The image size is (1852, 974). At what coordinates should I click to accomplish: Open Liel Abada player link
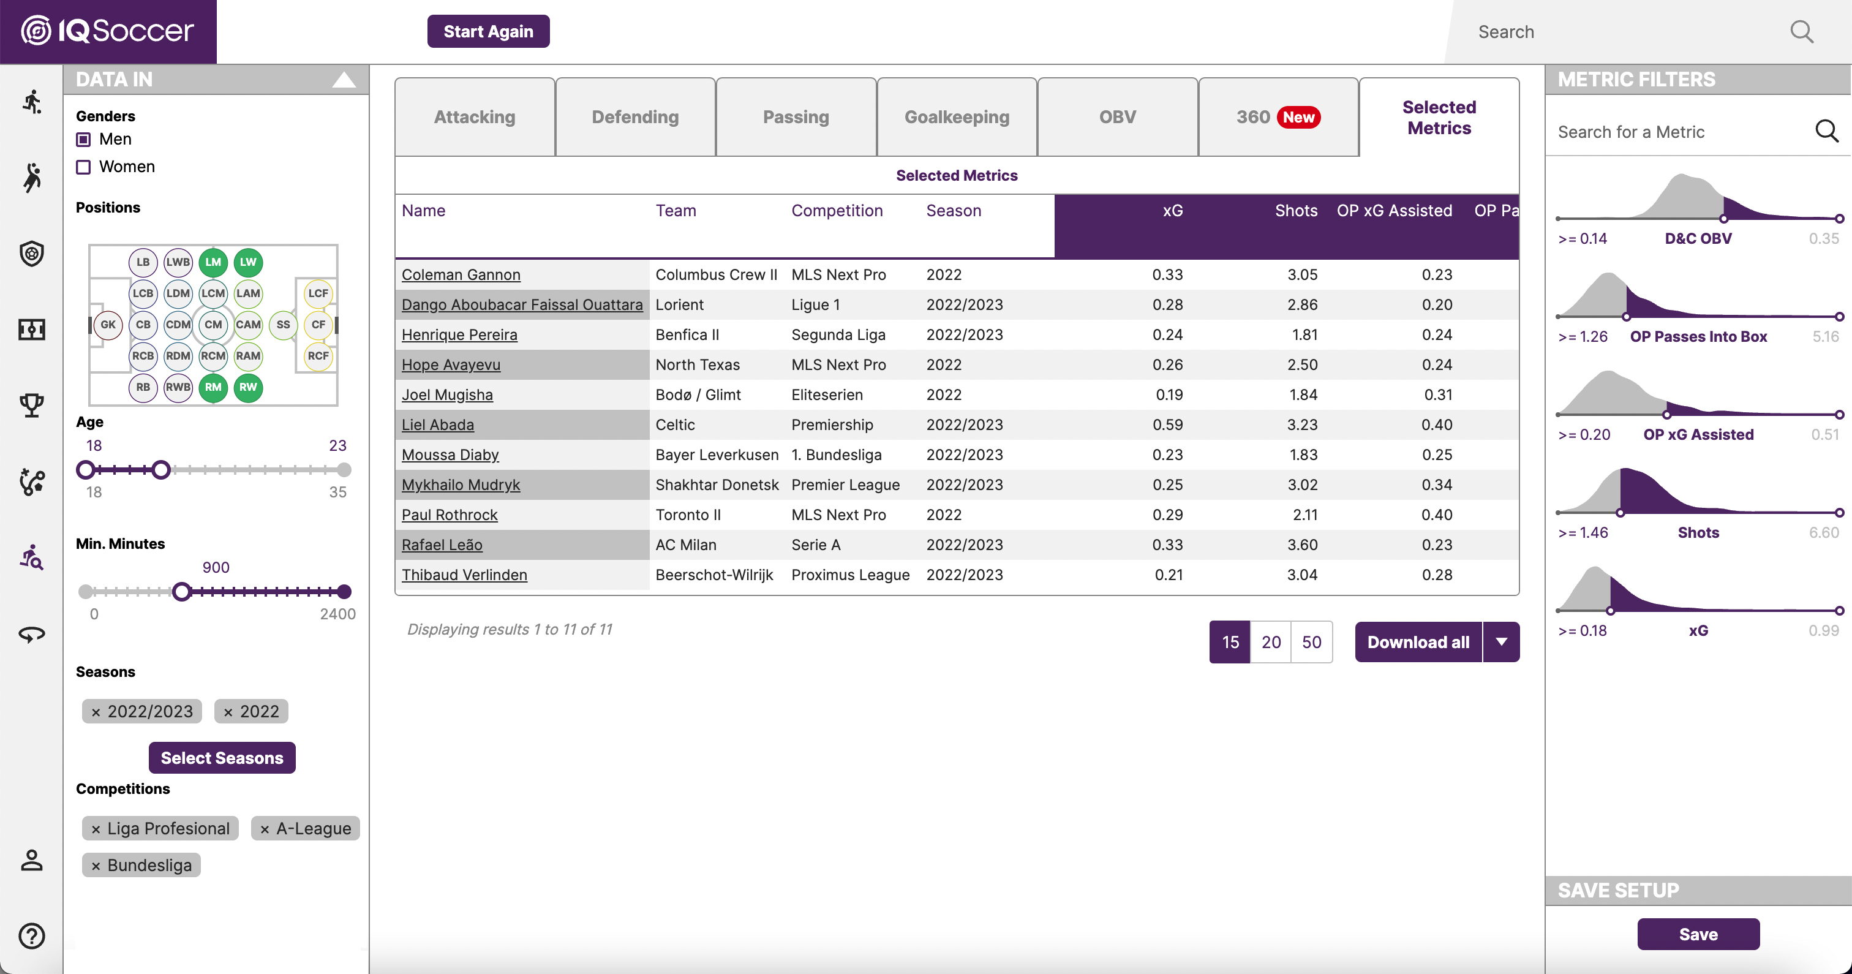tap(437, 425)
